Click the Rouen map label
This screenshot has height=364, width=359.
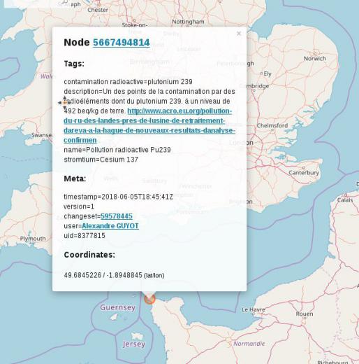click(x=305, y=314)
